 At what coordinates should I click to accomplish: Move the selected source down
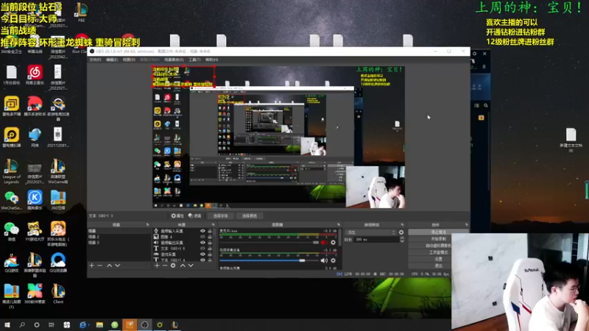point(191,266)
